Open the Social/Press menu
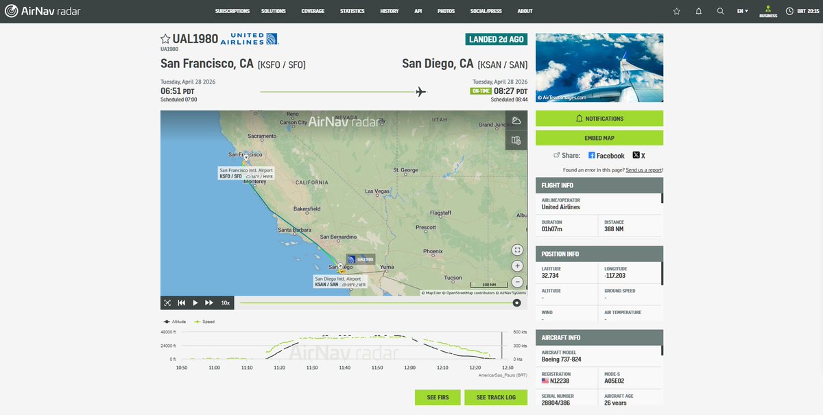The width and height of the screenshot is (823, 415). pos(486,11)
